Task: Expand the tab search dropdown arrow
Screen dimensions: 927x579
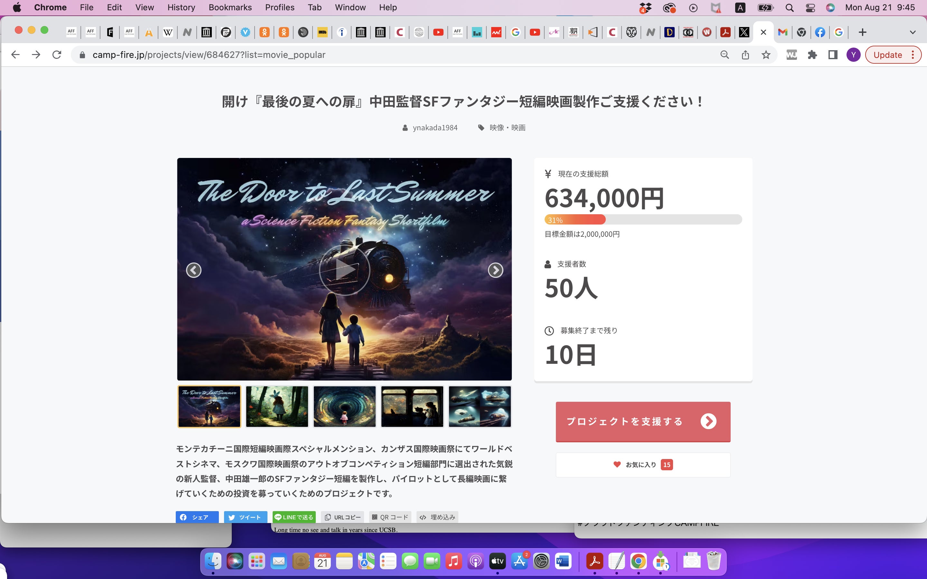Action: coord(913,32)
